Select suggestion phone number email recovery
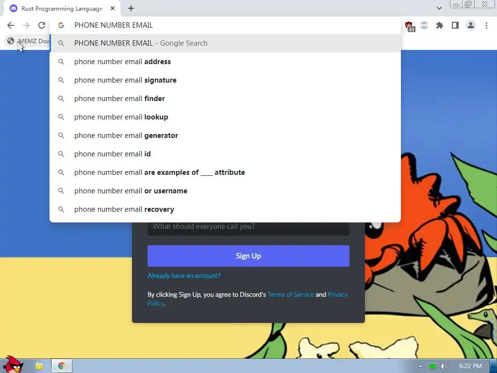The height and width of the screenshot is (373, 497). tap(225, 209)
